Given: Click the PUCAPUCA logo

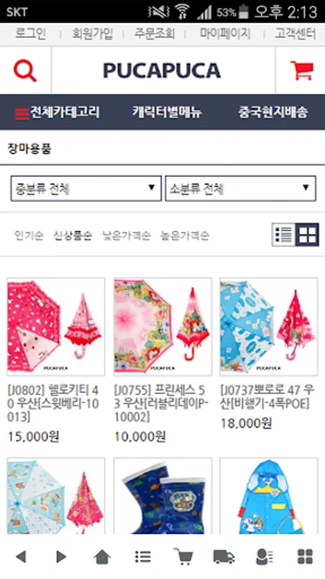Looking at the screenshot, I should click(x=162, y=70).
